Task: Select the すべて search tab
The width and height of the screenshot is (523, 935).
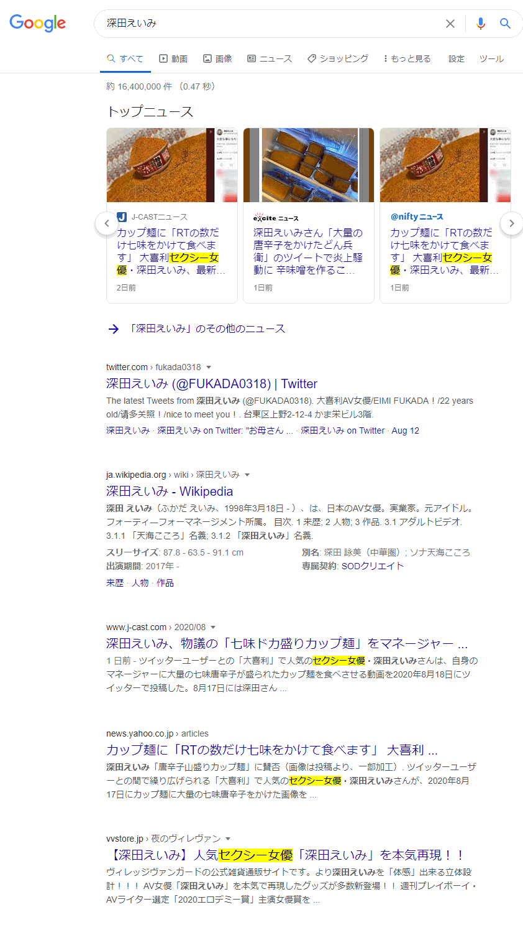Action: tap(125, 58)
